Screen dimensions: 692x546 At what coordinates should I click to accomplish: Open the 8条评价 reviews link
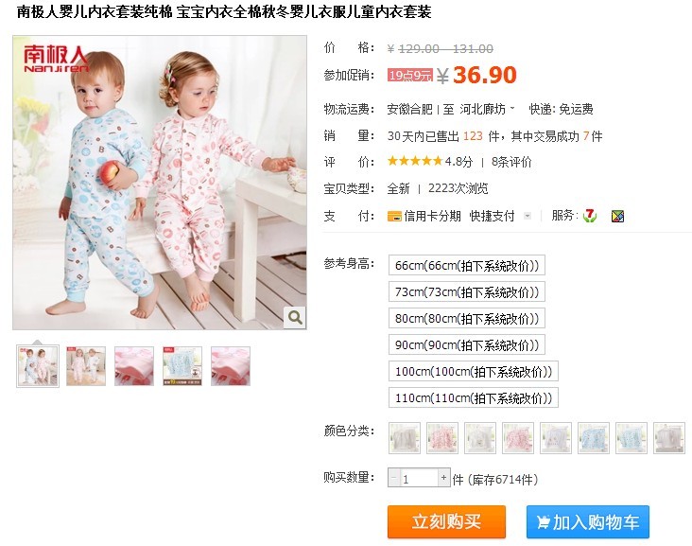click(511, 162)
